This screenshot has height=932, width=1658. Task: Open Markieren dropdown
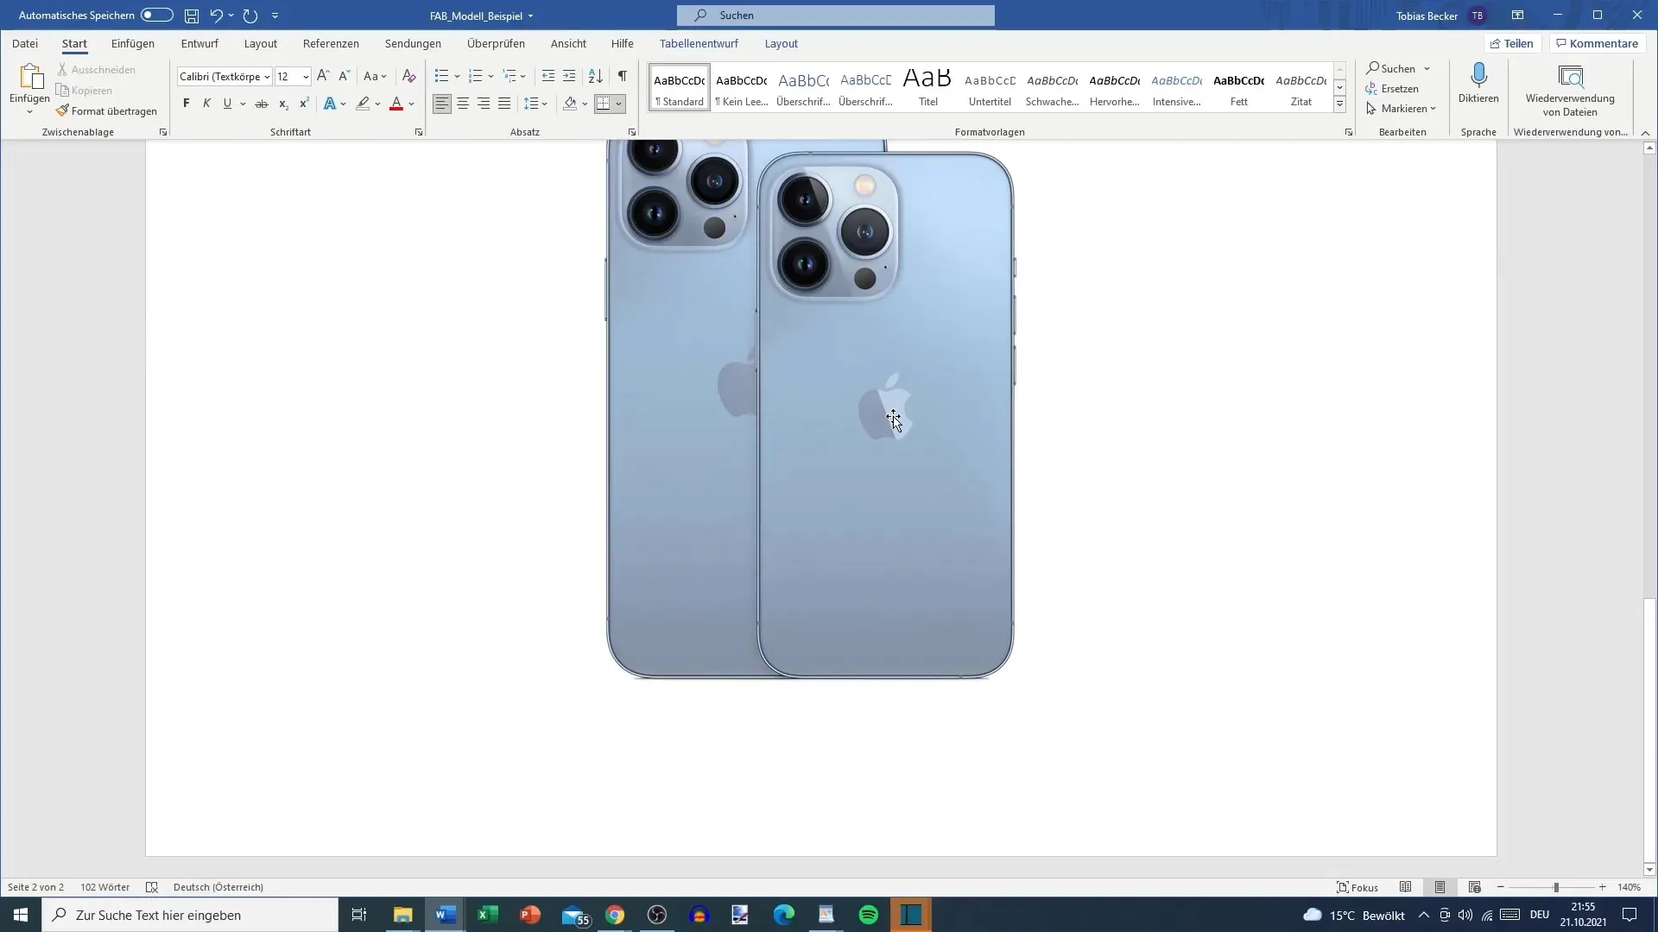[1401, 109]
